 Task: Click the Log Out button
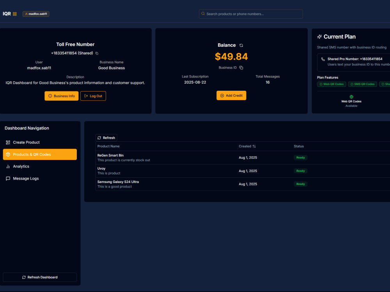click(93, 96)
